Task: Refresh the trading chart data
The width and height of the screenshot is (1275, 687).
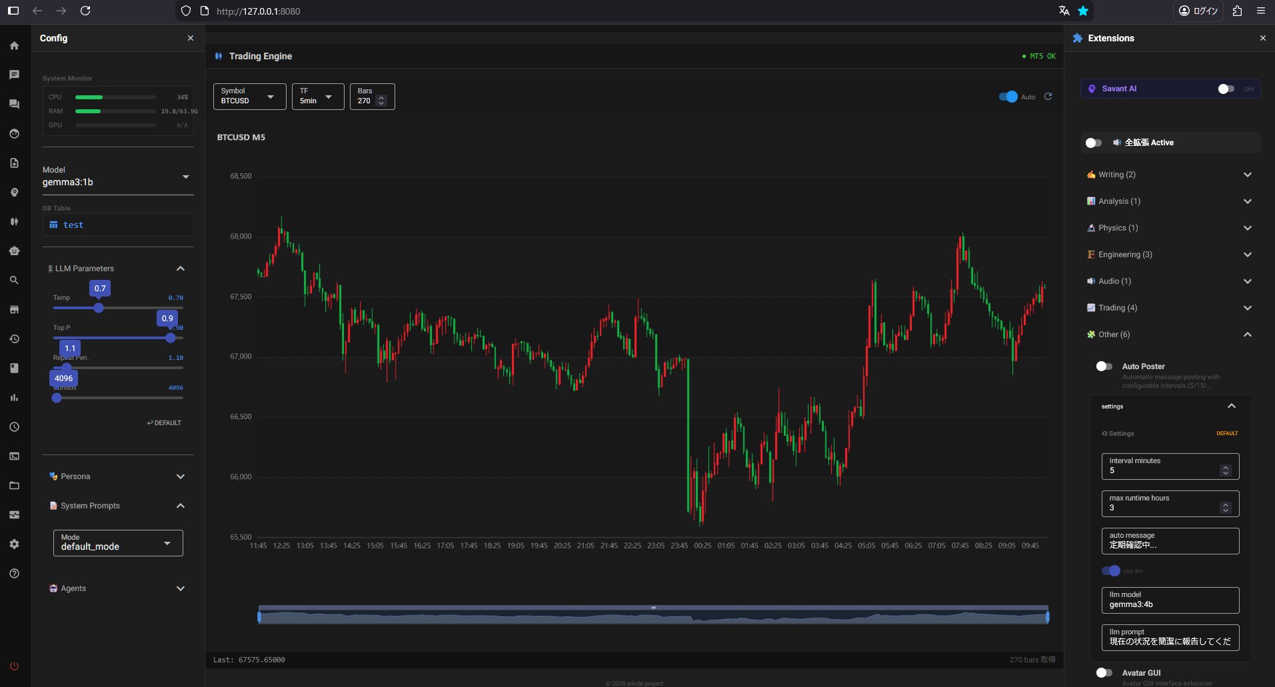Action: tap(1048, 97)
